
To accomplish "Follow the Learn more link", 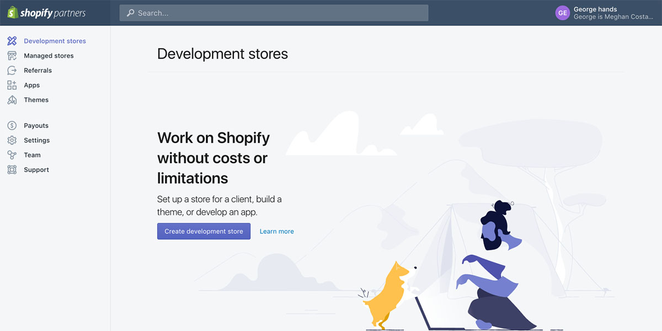I will click(x=276, y=231).
